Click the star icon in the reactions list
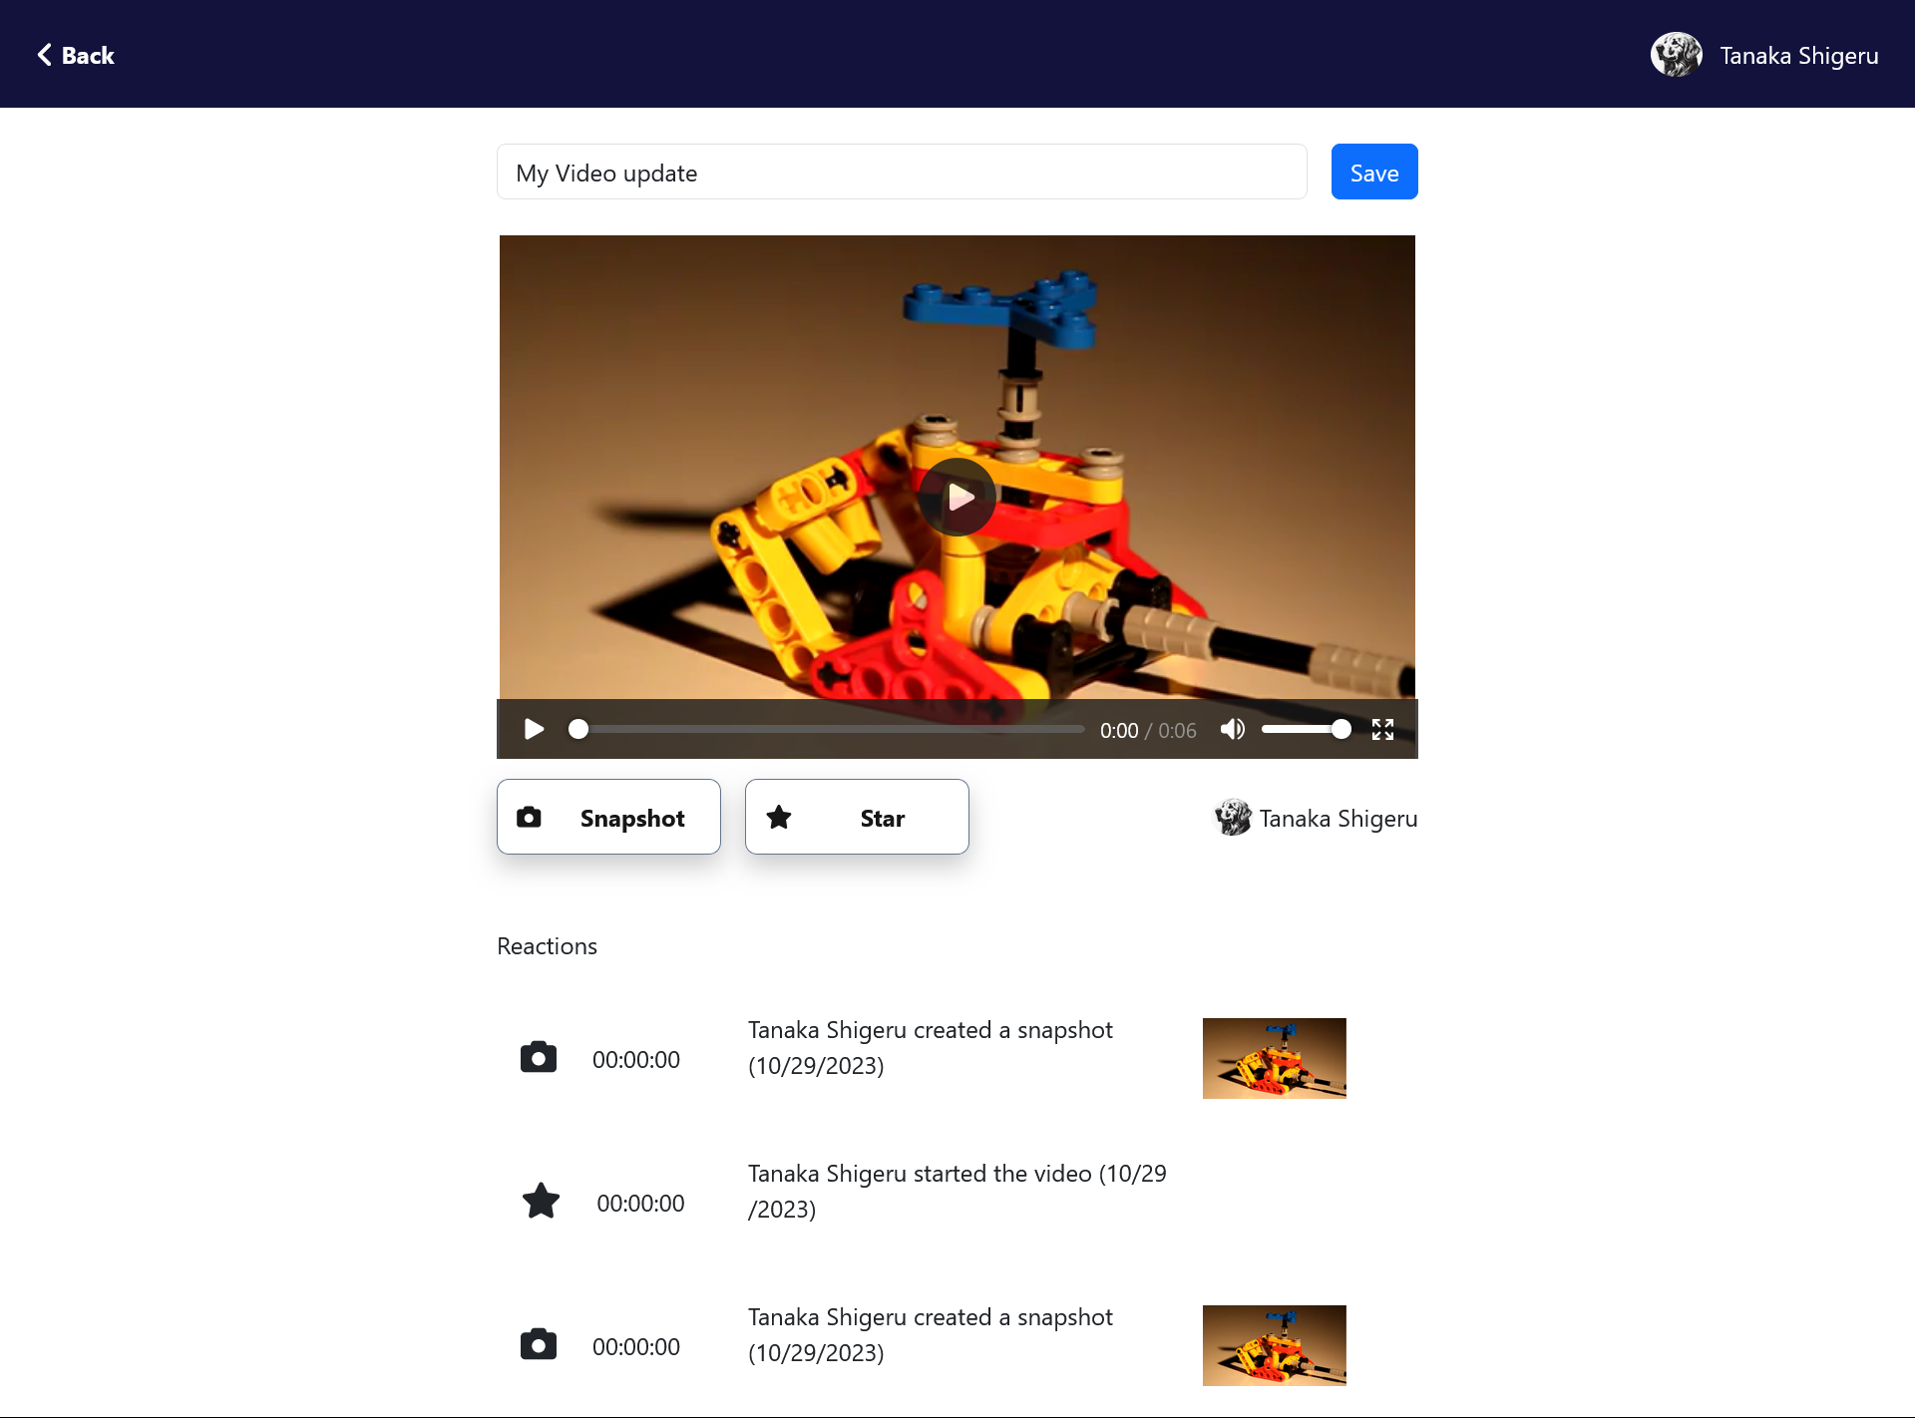 click(x=541, y=1202)
